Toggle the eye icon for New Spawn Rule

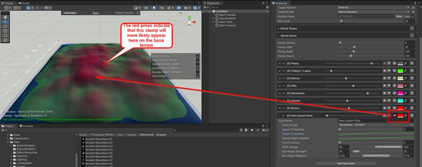click(x=394, y=116)
